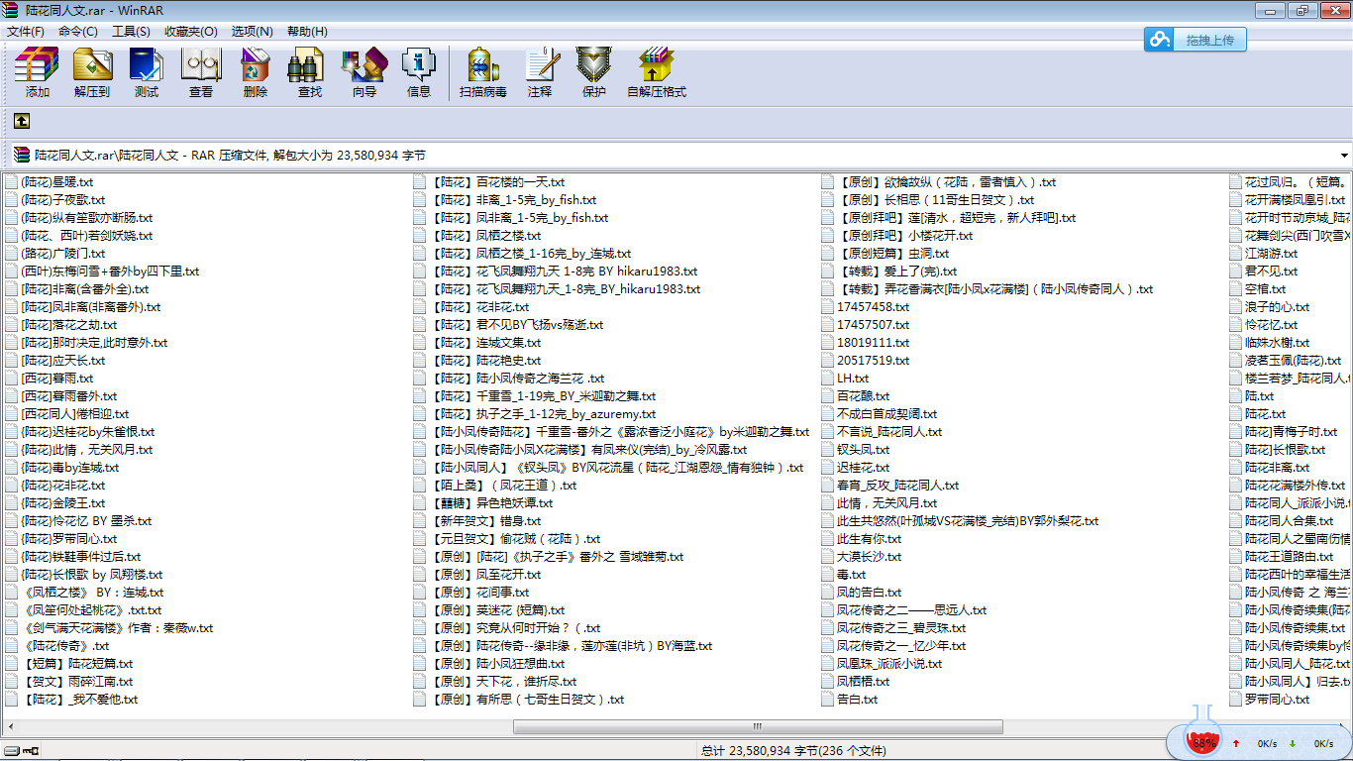Open the 查找 (Find) binoculars tool
1353x761 pixels.
coord(309,72)
